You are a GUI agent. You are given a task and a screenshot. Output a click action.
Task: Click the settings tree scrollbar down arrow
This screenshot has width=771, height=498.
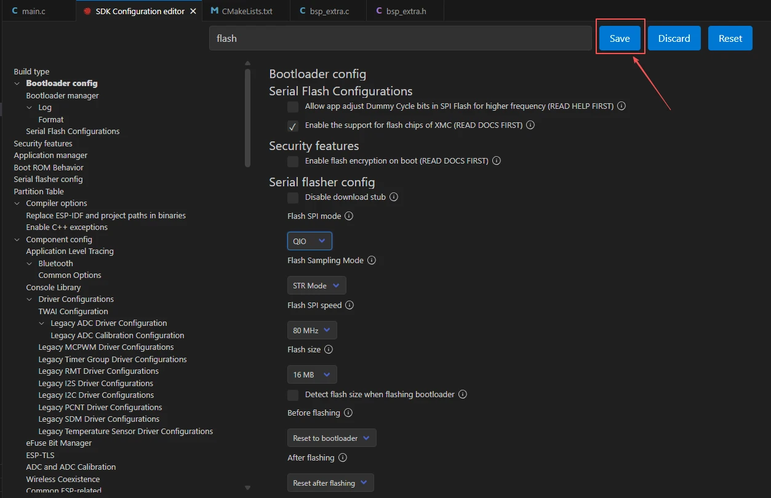coord(247,488)
